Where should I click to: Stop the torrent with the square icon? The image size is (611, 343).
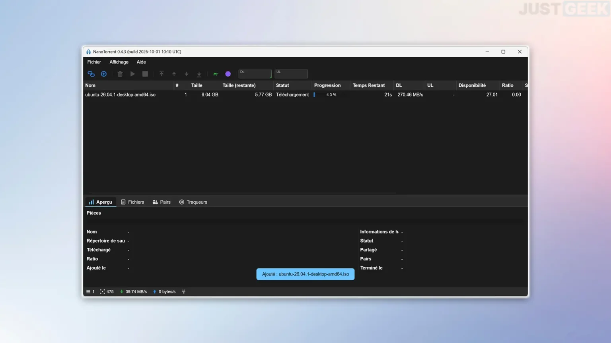click(145, 74)
